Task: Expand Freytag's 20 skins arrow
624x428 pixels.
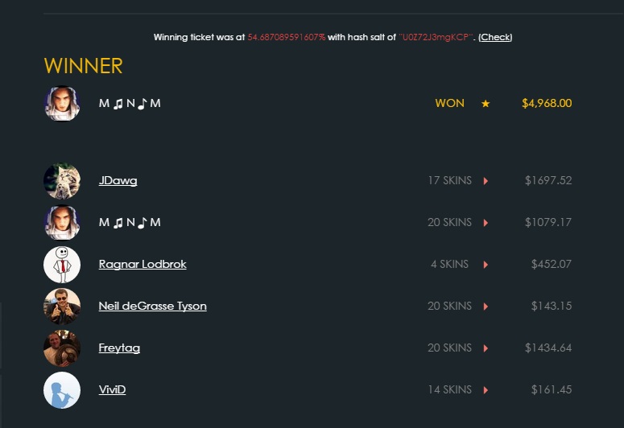Action: pyautogui.click(x=486, y=348)
